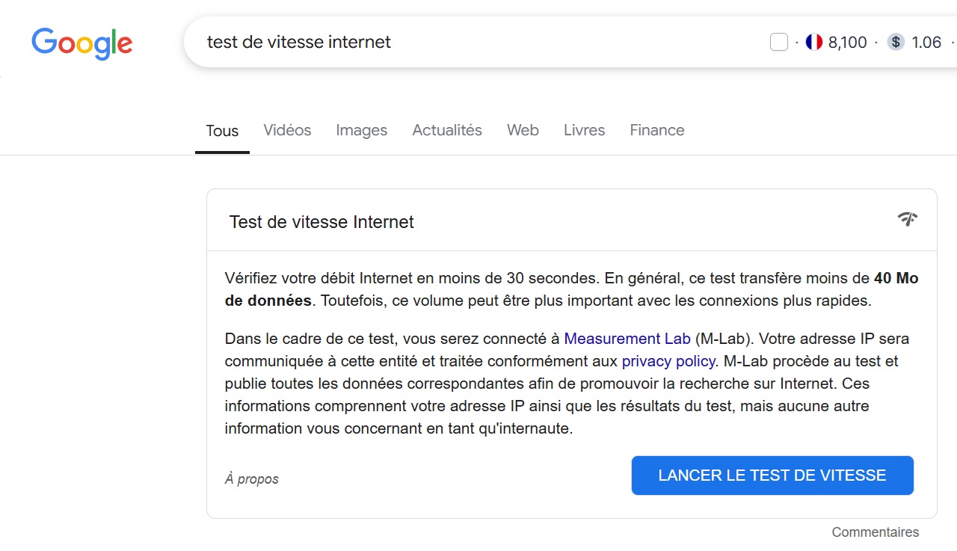
Task: Open the Actualités tab
Action: pyautogui.click(x=447, y=130)
